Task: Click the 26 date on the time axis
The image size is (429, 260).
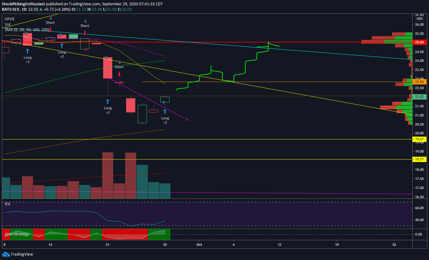Action: pos(394,244)
